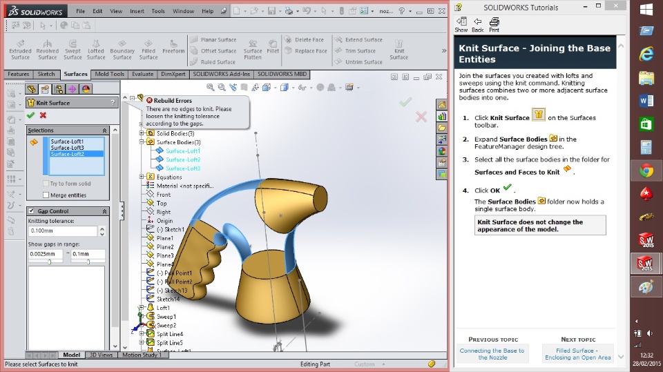Select the Filled Surface tool

(148, 50)
